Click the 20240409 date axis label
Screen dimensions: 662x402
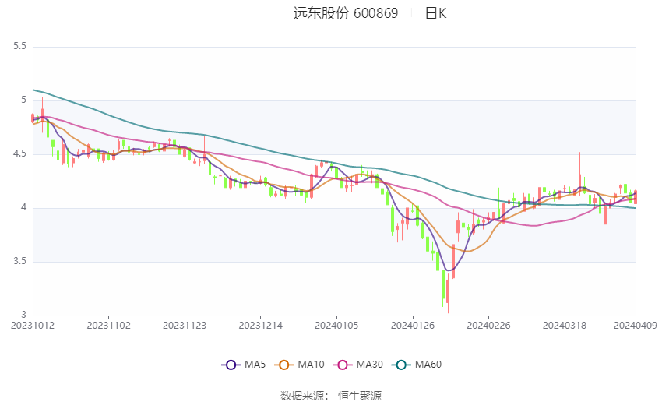pyautogui.click(x=636, y=326)
